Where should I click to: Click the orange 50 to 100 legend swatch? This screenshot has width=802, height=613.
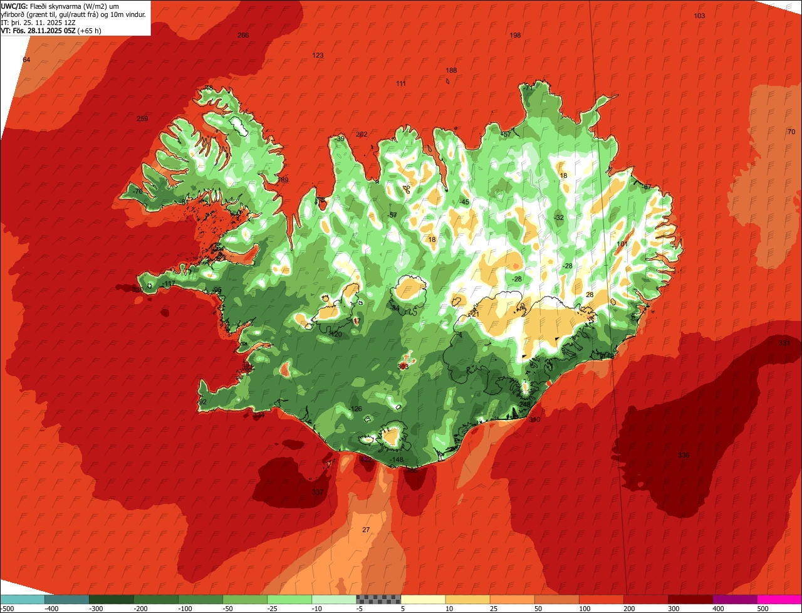coord(556,599)
